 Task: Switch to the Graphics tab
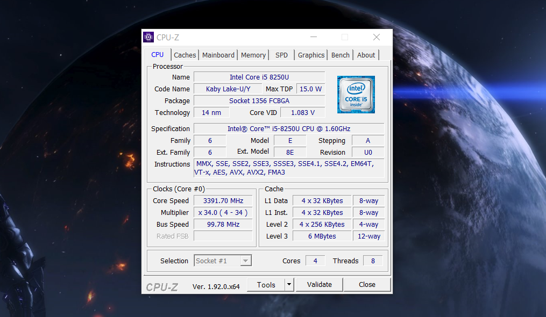pyautogui.click(x=311, y=55)
